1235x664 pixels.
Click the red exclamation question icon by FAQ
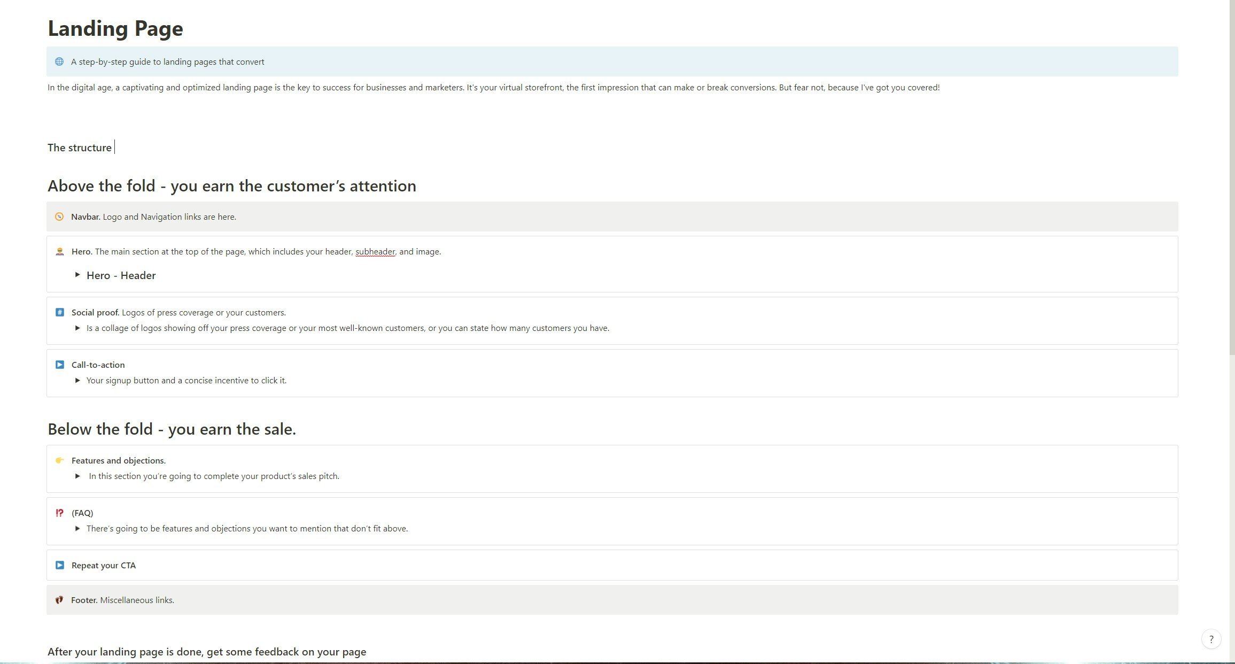[x=60, y=513]
